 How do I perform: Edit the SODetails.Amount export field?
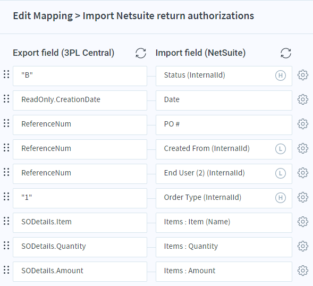pos(80,272)
